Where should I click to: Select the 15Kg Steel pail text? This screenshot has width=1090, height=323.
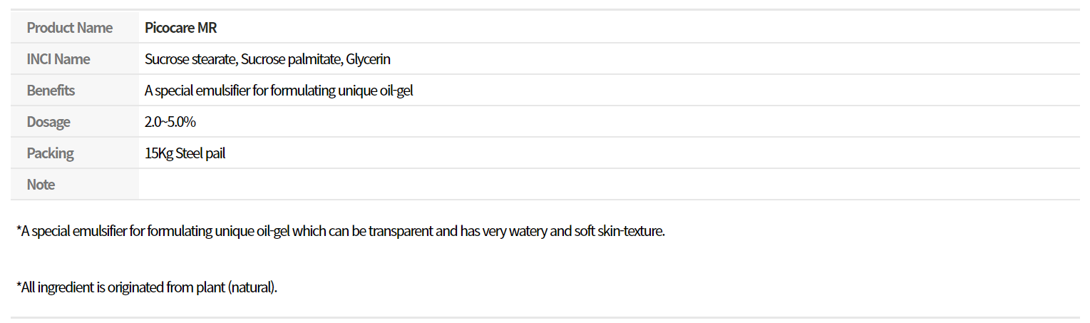pos(185,153)
